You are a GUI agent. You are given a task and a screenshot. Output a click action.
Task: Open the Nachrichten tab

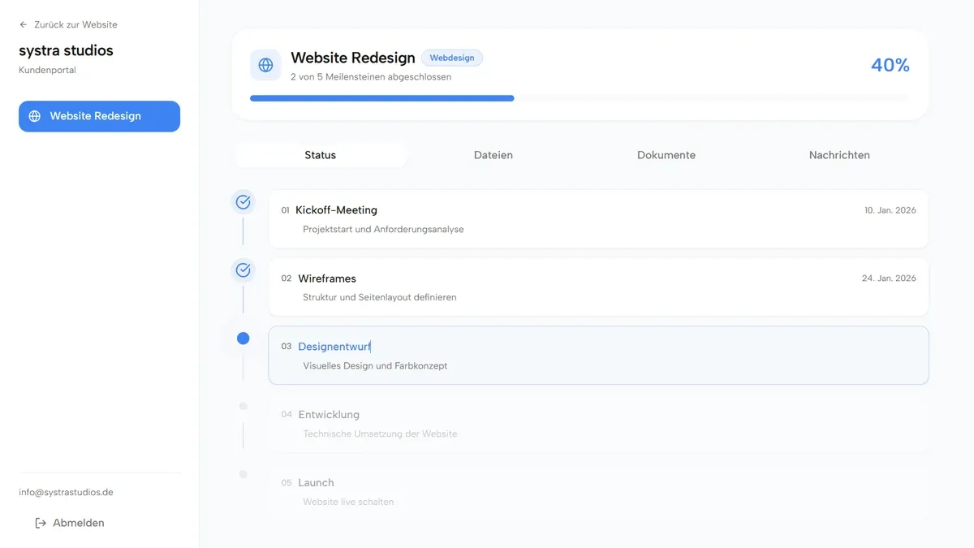[x=839, y=154]
